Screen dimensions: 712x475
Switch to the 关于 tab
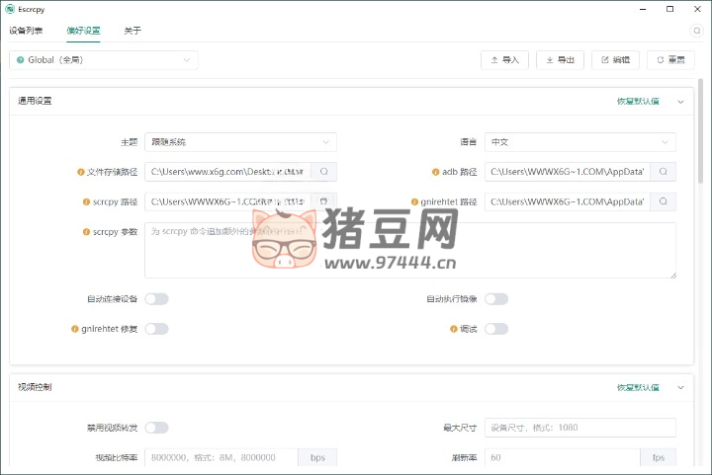click(x=133, y=31)
